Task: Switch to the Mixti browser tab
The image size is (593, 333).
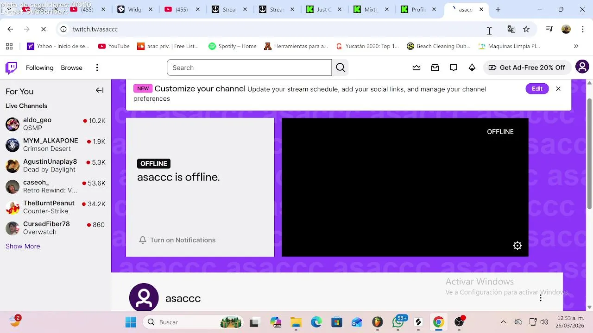Action: (371, 9)
